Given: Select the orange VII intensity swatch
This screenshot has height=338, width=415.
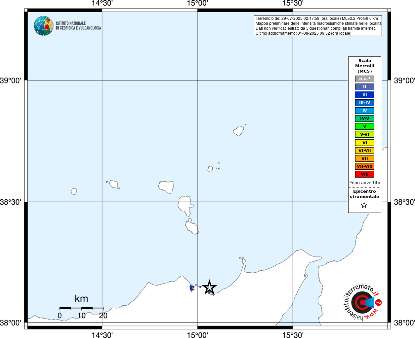Looking at the screenshot, I should click(x=365, y=158).
